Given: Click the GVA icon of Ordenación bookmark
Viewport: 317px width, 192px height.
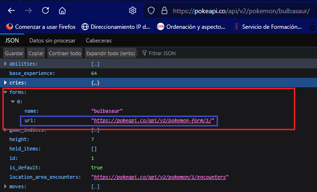Looking at the screenshot, I should [x=161, y=26].
